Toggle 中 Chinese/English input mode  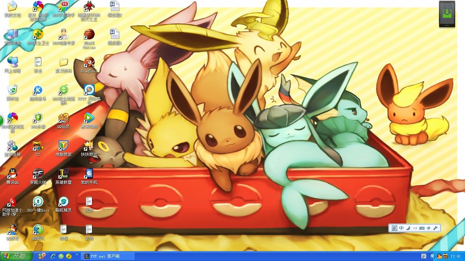[401, 228]
